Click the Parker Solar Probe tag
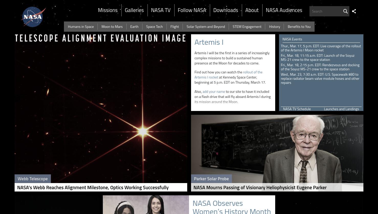Image resolution: width=378 pixels, height=214 pixels. (x=211, y=179)
